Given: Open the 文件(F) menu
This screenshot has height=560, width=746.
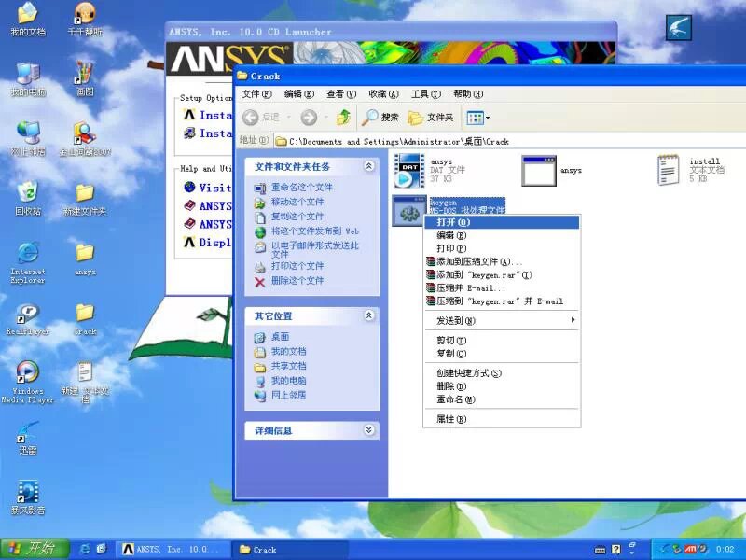Looking at the screenshot, I should point(257,94).
